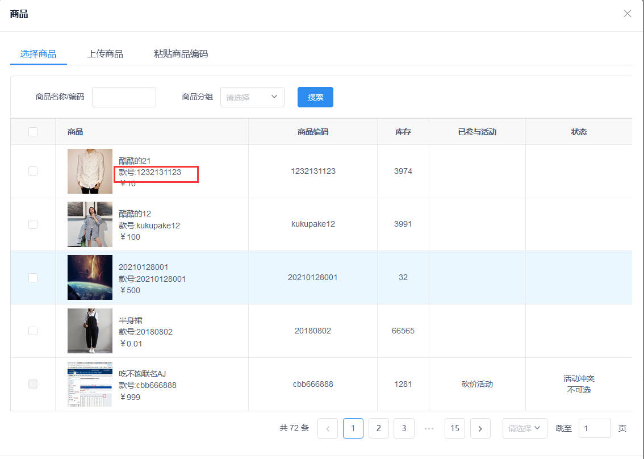The height and width of the screenshot is (459, 644).
Task: Switch to the 选择商品 tab
Action: 38,54
